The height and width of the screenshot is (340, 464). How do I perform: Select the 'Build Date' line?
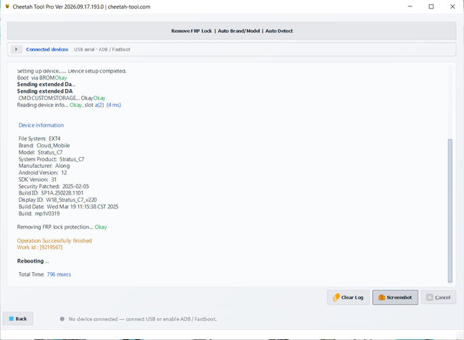pyautogui.click(x=68, y=207)
